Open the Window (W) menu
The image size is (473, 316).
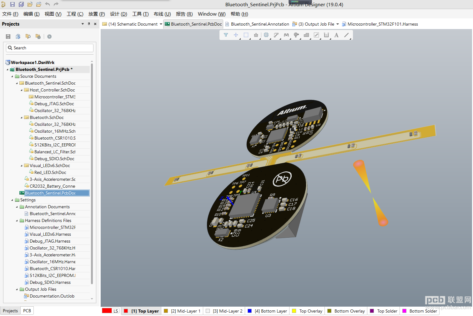(212, 14)
